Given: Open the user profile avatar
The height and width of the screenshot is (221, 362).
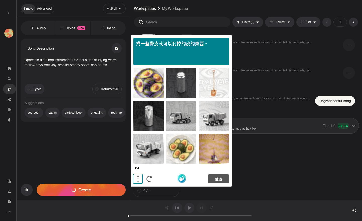Looking at the screenshot, I should 9,33.
